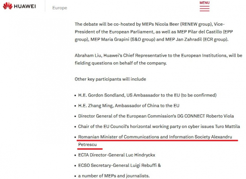The width and height of the screenshot is (246, 179).
Task: Click the underlined name Petrescu
Action: 88,144
